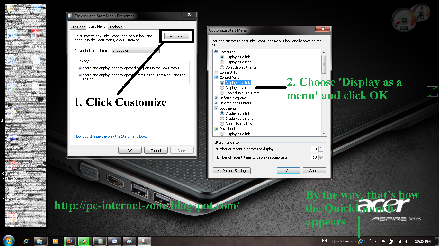Select 'Display as a menu' under Control Panel
This screenshot has height=246, width=439.
pyautogui.click(x=222, y=87)
